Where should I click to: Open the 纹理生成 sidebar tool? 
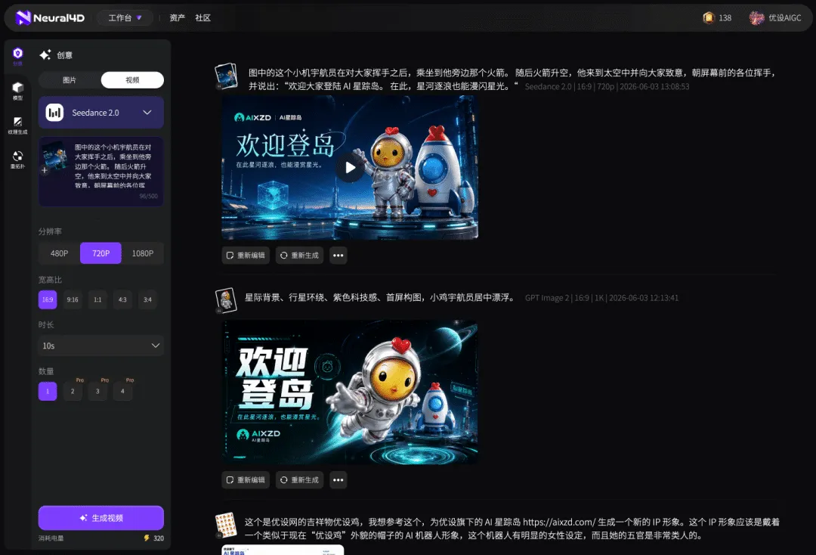point(17,126)
